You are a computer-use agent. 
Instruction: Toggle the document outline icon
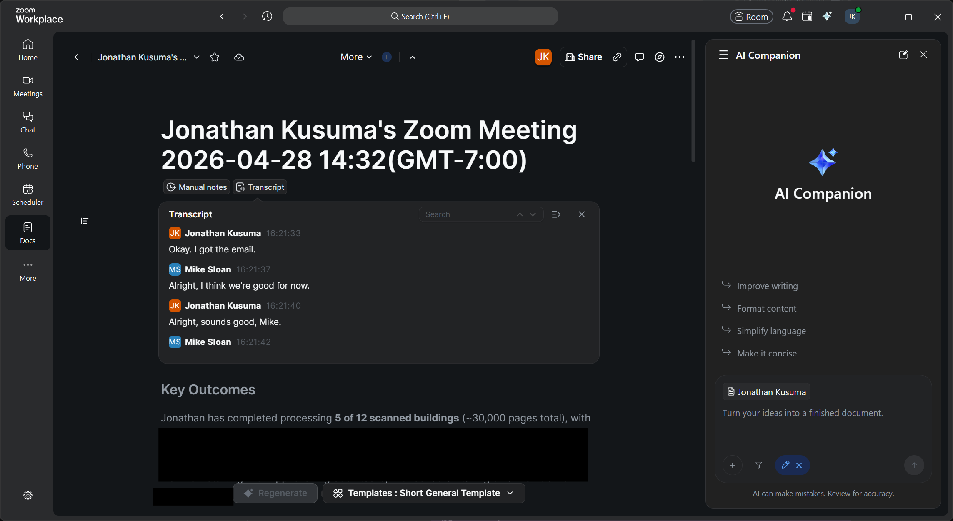click(x=85, y=221)
